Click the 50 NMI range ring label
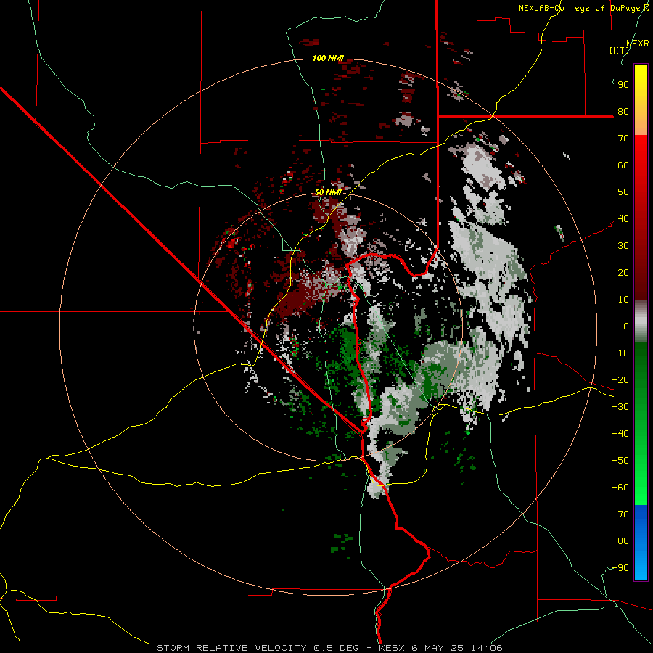653x653 pixels. pos(328,192)
